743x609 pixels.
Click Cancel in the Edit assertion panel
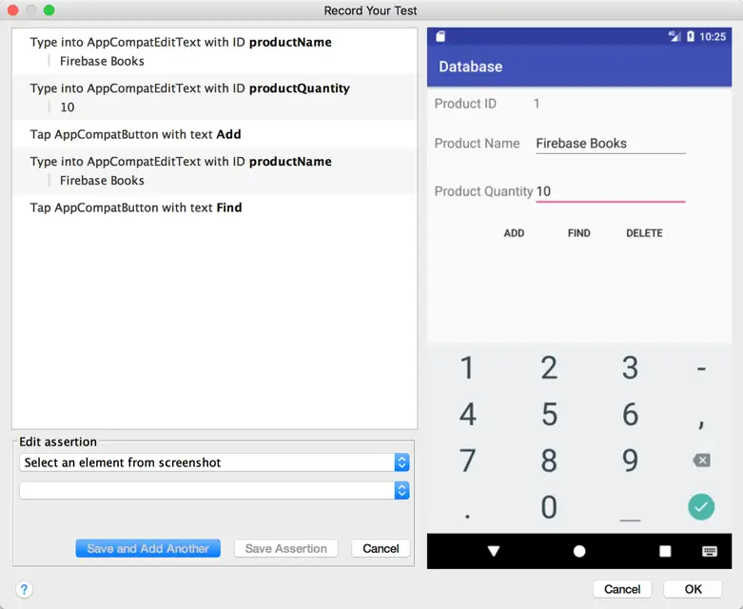381,548
